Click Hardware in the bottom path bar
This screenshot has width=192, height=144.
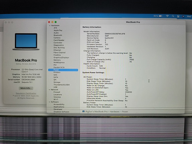(115, 112)
